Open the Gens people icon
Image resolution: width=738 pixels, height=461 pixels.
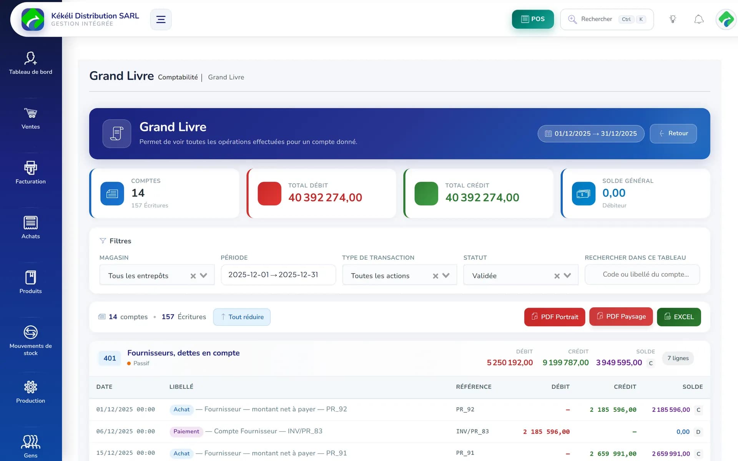point(30,442)
